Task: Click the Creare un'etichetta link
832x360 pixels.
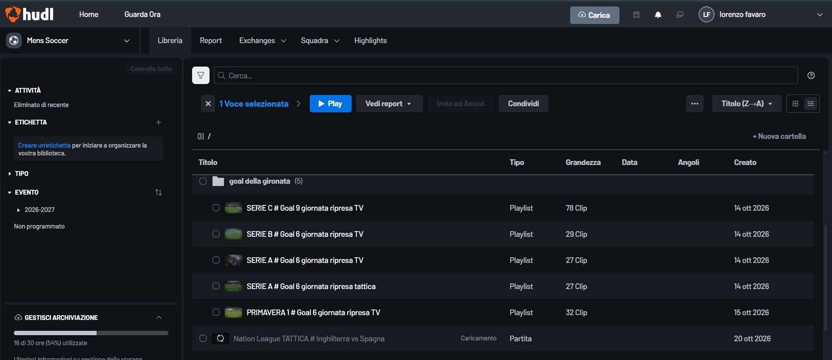Action: [44, 145]
